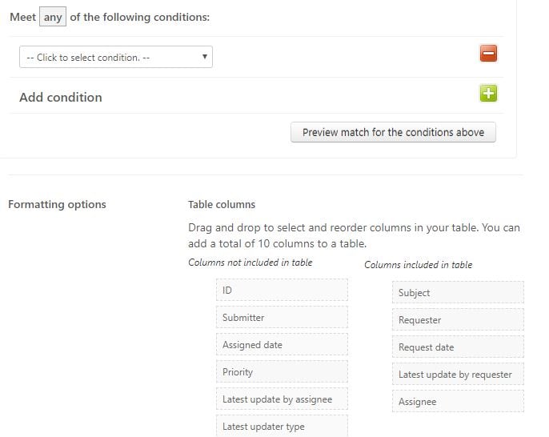Click Preview match for the conditions above

tap(393, 132)
